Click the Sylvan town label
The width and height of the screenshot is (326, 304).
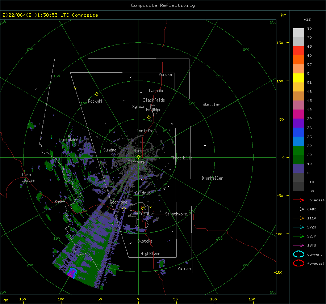pyautogui.click(x=139, y=107)
